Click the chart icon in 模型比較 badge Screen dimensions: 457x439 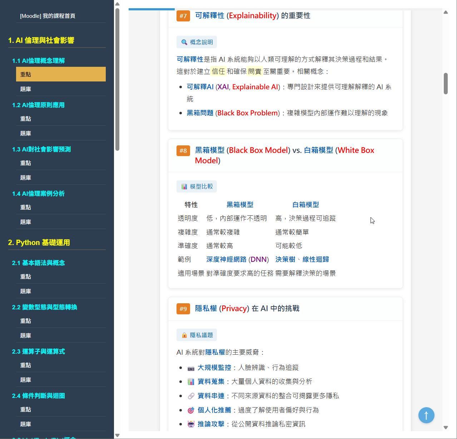184,186
